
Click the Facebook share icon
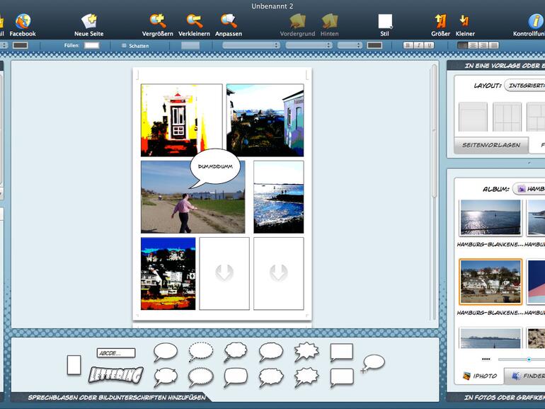[x=22, y=21]
